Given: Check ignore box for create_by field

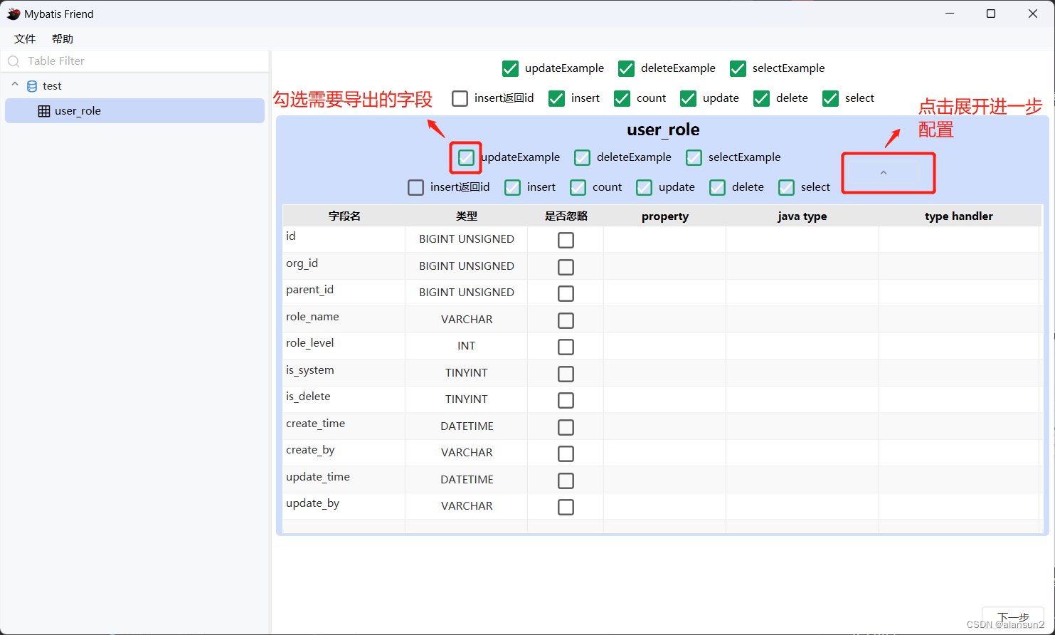Looking at the screenshot, I should click(566, 453).
